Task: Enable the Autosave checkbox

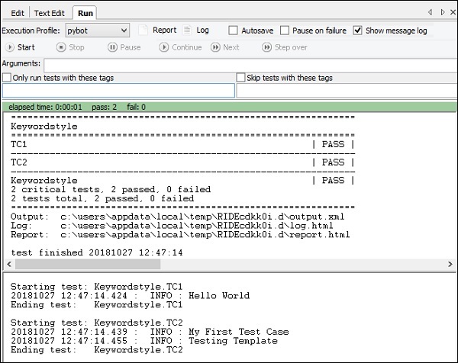Action: (x=234, y=31)
